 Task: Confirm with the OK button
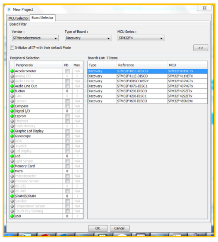coord(98,228)
